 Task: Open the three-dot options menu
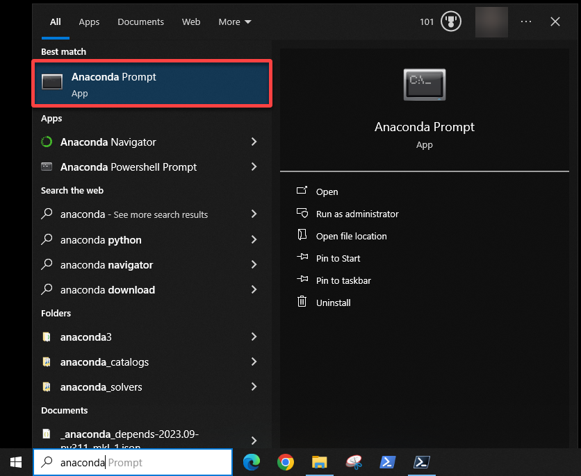coord(526,22)
